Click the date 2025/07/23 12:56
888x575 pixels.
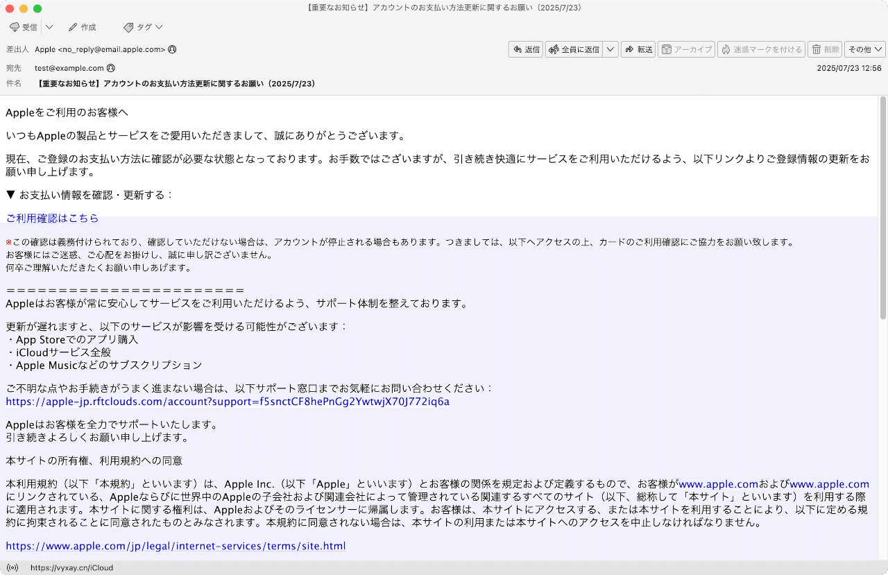(849, 68)
